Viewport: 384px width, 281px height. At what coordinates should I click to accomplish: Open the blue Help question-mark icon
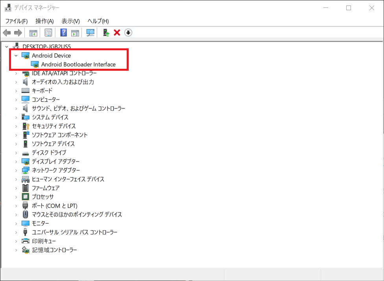[64, 33]
